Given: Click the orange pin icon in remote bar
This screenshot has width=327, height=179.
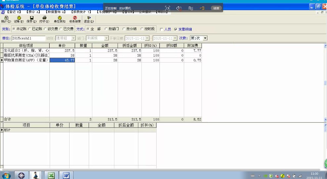Looking at the screenshot, I should click(x=202, y=8).
